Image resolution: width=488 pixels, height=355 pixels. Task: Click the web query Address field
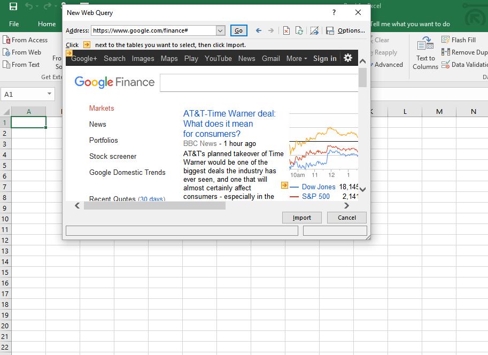154,30
